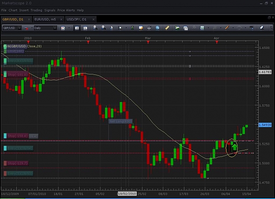Screen dimensions: 275x199
Task: Click the second date layout toolbar icon
Action: click(x=85, y=28)
